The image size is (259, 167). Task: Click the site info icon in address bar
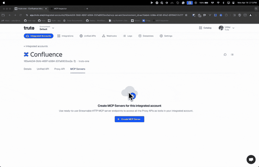tap(27, 15)
